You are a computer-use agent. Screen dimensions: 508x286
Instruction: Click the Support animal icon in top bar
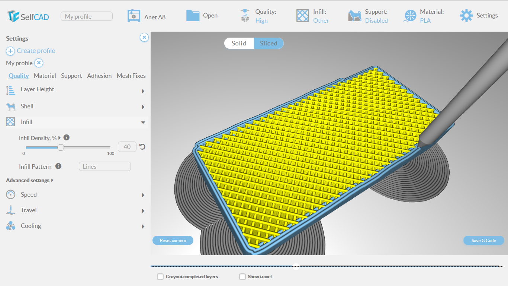354,16
